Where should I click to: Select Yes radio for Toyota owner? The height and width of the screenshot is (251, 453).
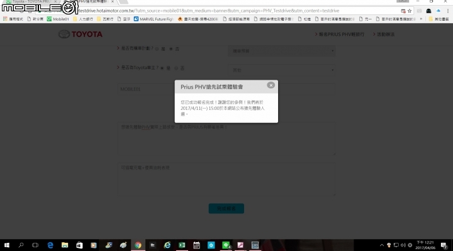(162, 68)
